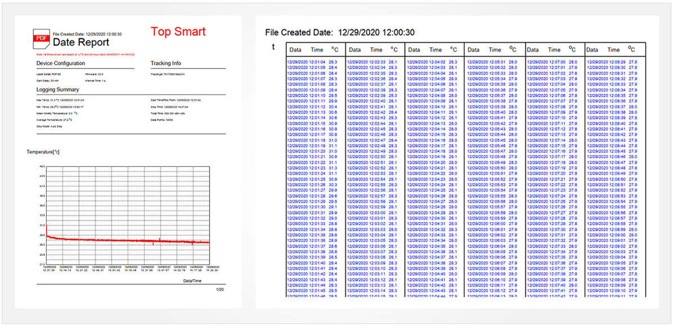Click the File Created Date line above Date Report
The width and height of the screenshot is (675, 326).
[x=87, y=34]
